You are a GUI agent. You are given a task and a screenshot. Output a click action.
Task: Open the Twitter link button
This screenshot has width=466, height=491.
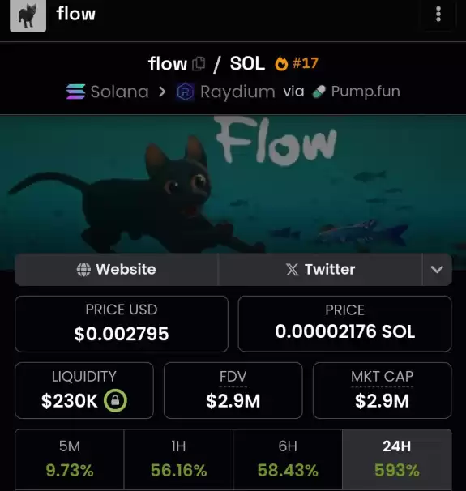(x=320, y=270)
